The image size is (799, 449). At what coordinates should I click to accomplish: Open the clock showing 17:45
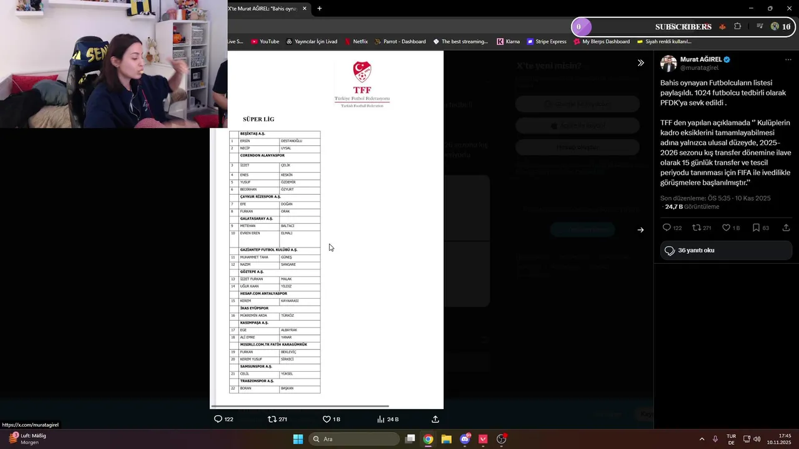pyautogui.click(x=780, y=439)
